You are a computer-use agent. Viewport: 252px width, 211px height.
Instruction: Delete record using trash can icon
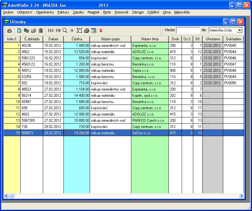coord(41,31)
